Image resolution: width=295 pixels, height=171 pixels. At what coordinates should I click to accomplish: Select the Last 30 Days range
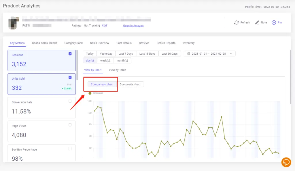[x=170, y=53]
